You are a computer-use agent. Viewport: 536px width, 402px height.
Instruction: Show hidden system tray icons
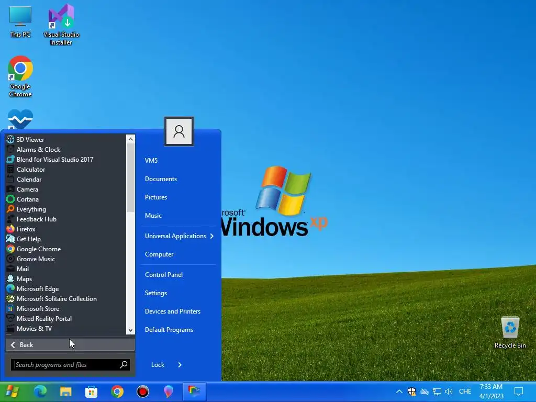pyautogui.click(x=399, y=392)
